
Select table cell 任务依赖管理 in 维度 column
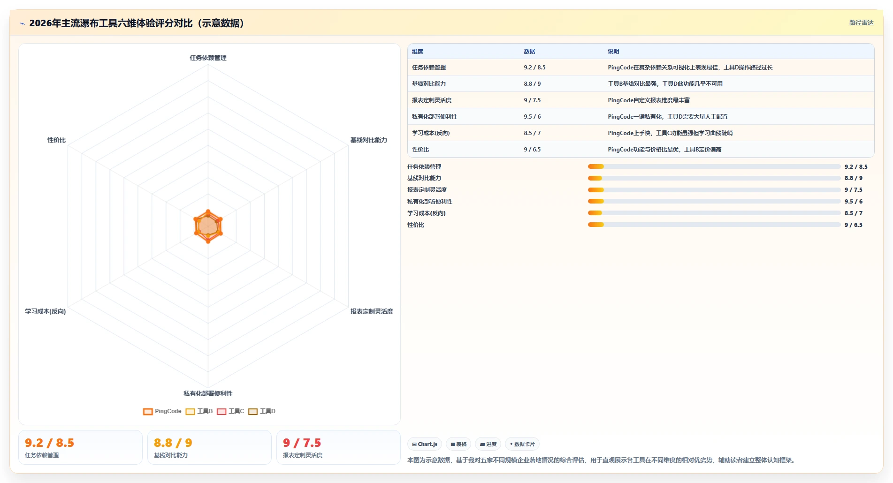(x=429, y=68)
